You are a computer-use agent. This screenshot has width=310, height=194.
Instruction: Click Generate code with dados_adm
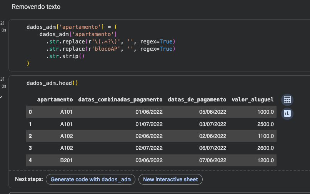(90, 179)
